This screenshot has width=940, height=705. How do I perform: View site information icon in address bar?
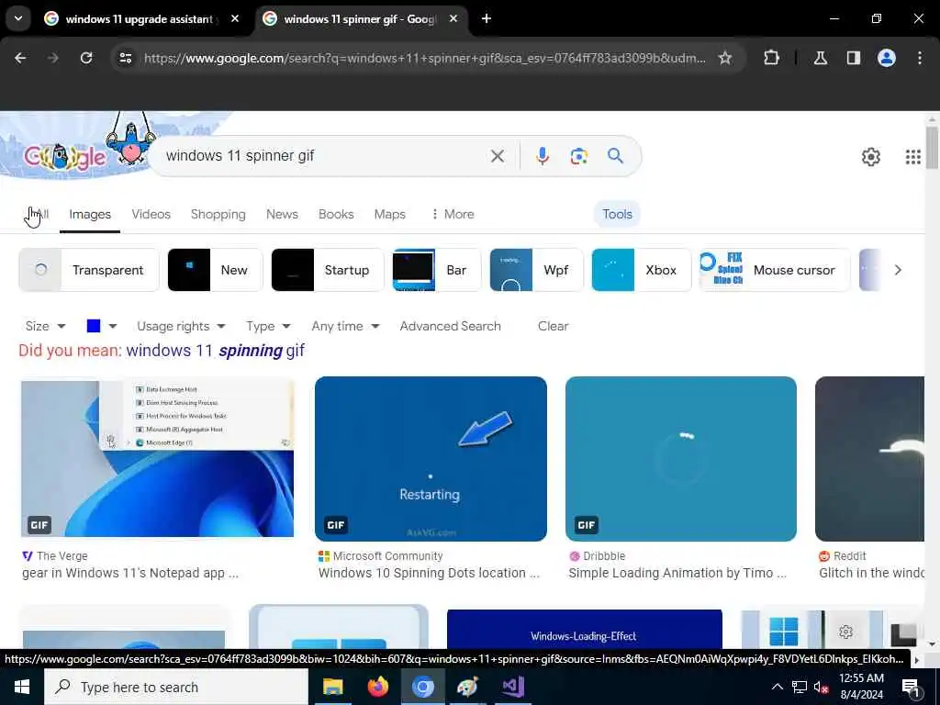point(126,58)
